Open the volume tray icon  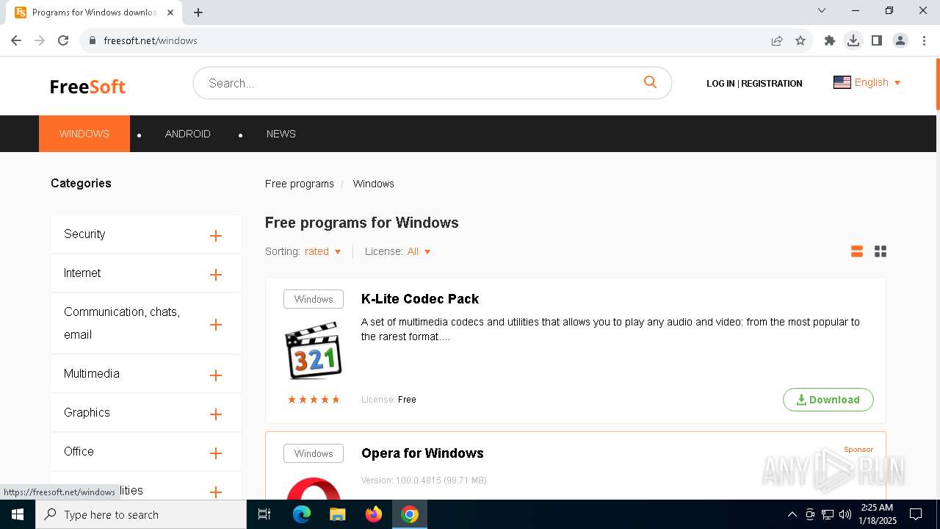pos(845,514)
